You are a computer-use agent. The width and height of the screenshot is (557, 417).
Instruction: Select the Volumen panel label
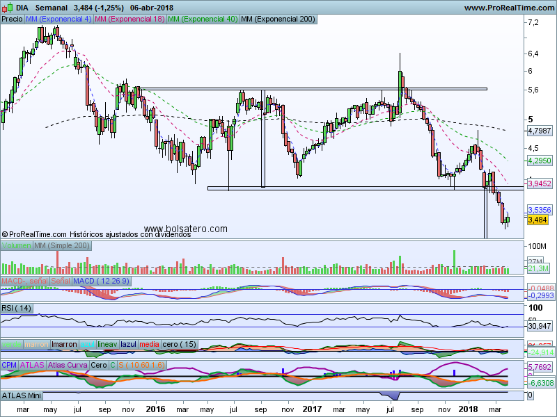click(x=16, y=246)
